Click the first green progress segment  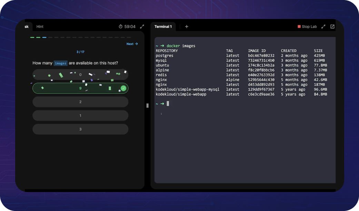(x=32, y=37)
